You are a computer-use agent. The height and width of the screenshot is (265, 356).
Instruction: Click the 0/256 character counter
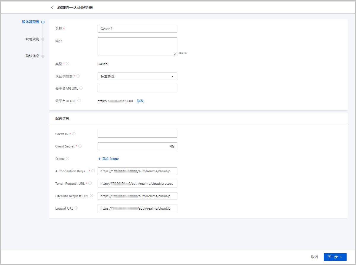[x=183, y=53]
